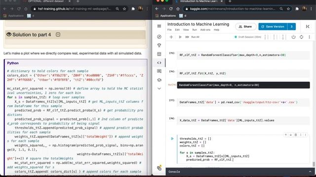Image resolution: width=316 pixels, height=177 pixels.
Task: Open Applications bookmark in hsf-training window
Action: (13, 16)
